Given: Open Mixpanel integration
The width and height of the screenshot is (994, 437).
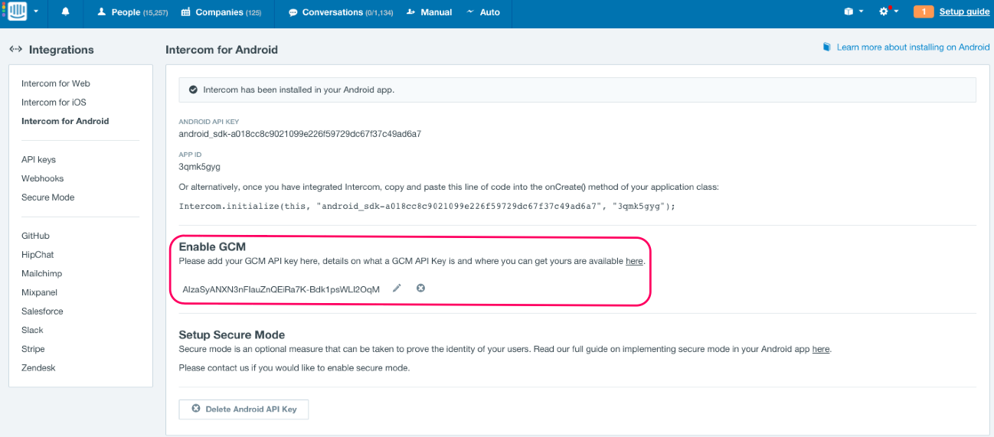Looking at the screenshot, I should pos(40,292).
